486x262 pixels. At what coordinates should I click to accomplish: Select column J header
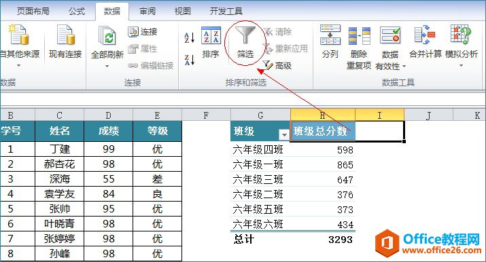click(429, 115)
